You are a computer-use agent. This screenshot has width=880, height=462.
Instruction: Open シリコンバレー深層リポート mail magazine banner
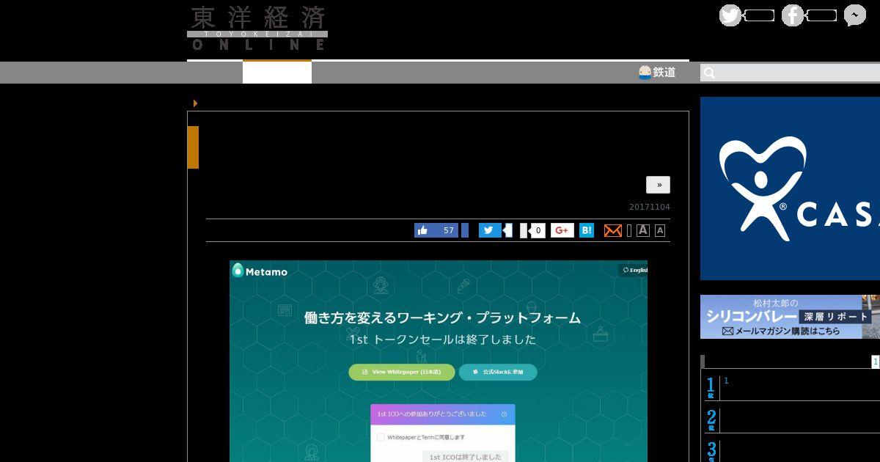click(790, 317)
